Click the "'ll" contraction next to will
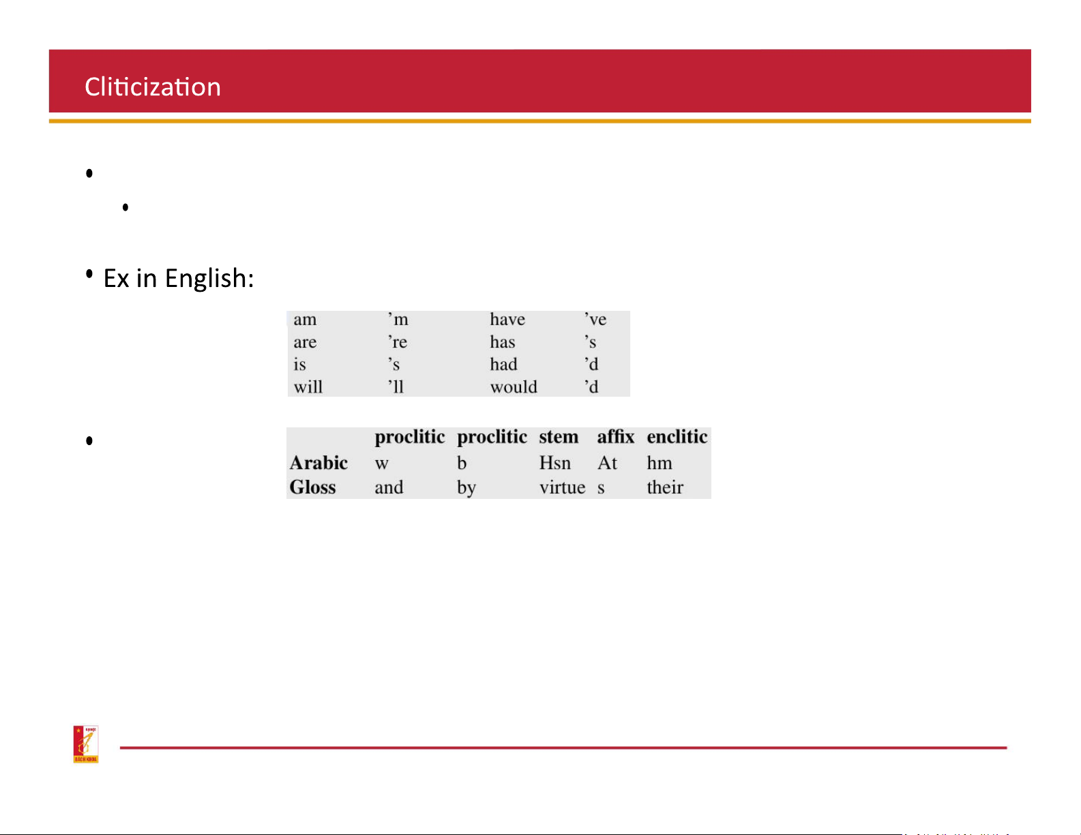Screen dimensions: 1081x835 (396, 387)
